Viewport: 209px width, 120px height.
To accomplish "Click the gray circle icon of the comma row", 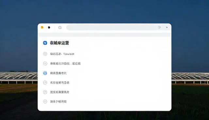I will click(x=45, y=64).
